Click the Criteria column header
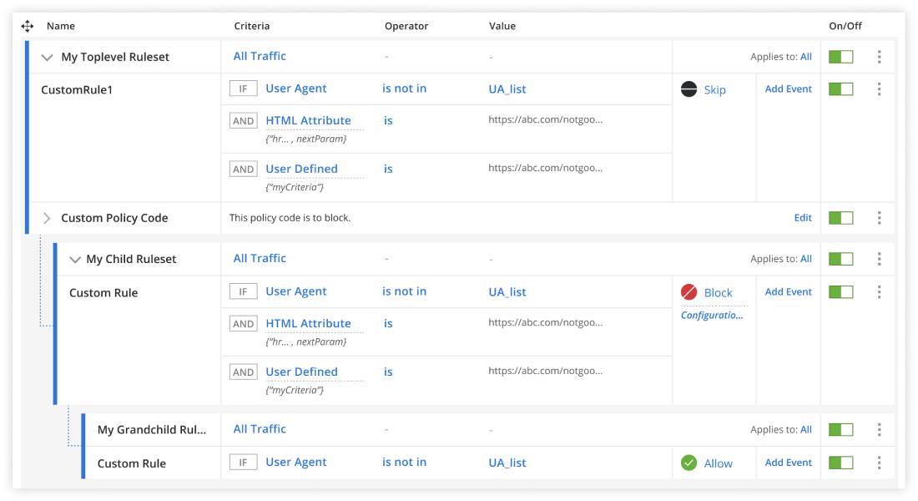The image size is (918, 501). click(x=251, y=27)
